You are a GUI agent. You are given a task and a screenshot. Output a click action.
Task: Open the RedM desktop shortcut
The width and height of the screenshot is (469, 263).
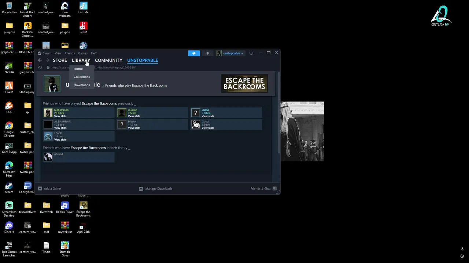coord(83,28)
